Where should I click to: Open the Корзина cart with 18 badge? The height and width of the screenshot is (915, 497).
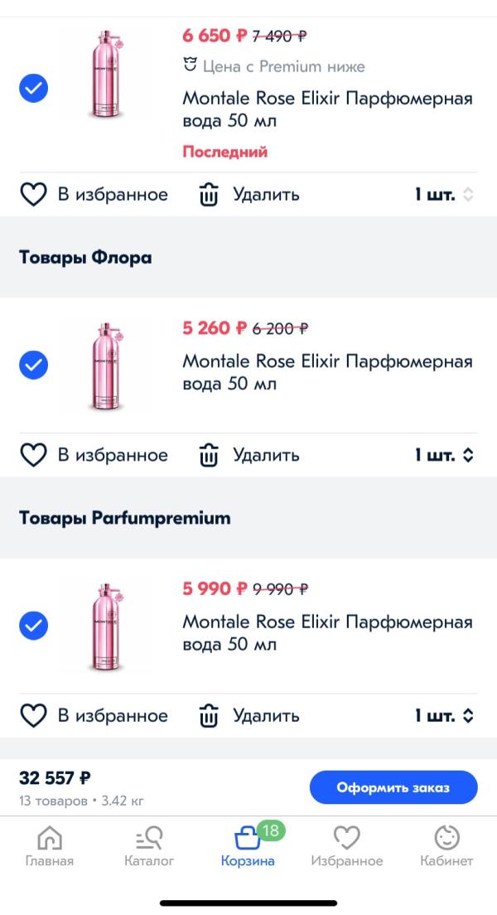tap(248, 846)
